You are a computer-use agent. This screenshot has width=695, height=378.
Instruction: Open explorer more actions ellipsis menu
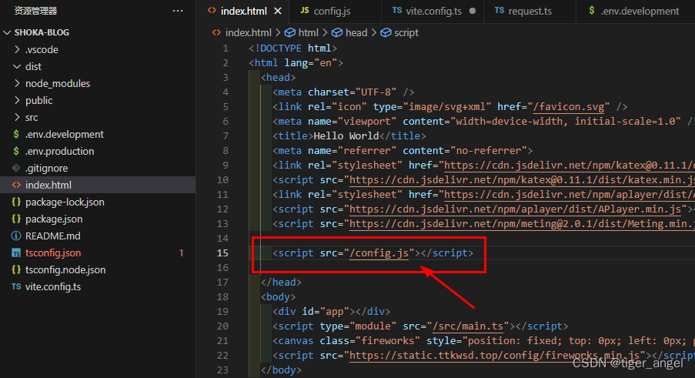pyautogui.click(x=178, y=11)
